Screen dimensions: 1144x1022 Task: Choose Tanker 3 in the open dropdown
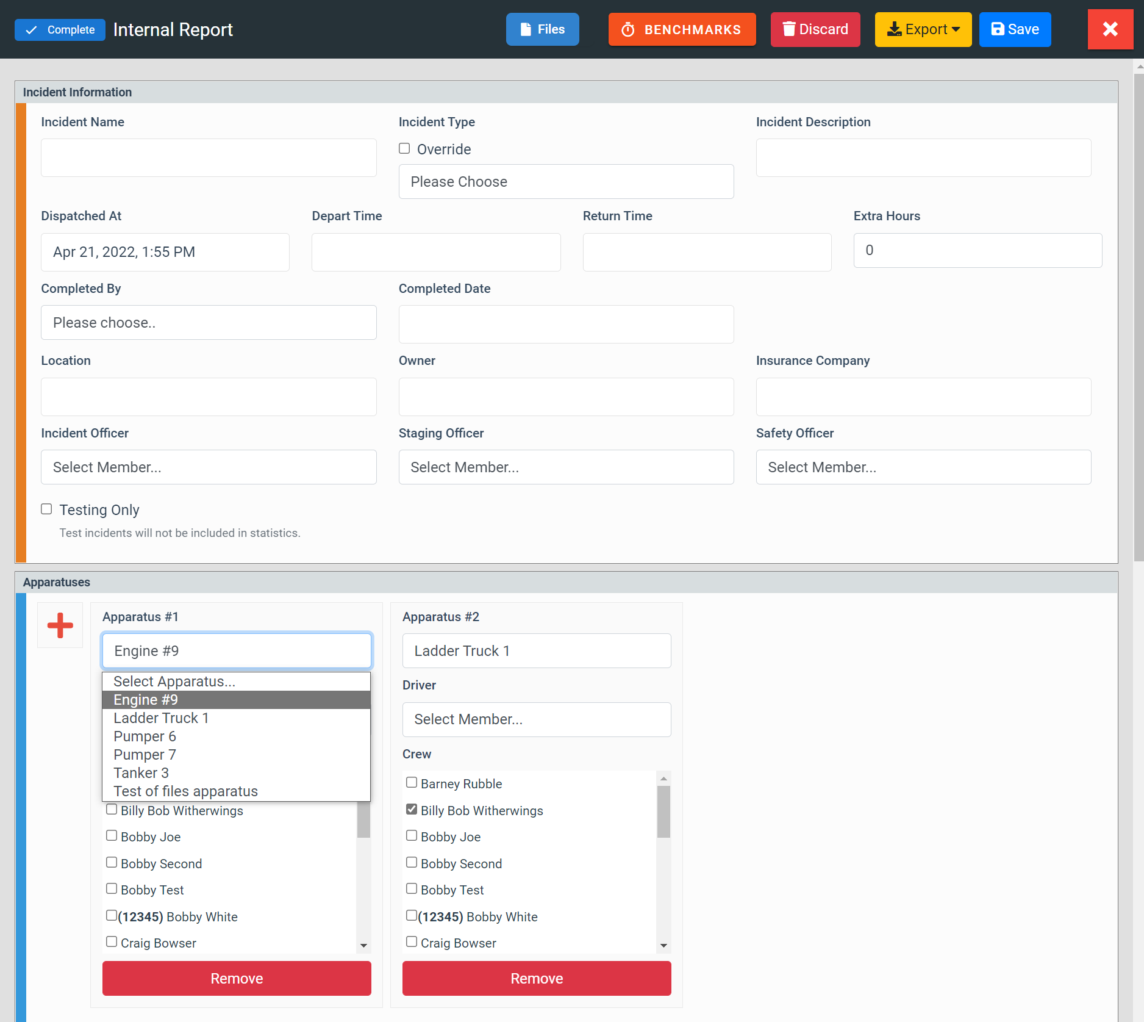tap(141, 773)
